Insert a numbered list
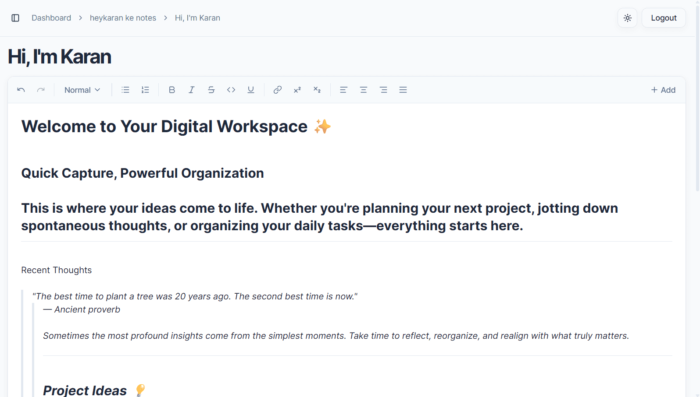The width and height of the screenshot is (700, 397). (145, 90)
